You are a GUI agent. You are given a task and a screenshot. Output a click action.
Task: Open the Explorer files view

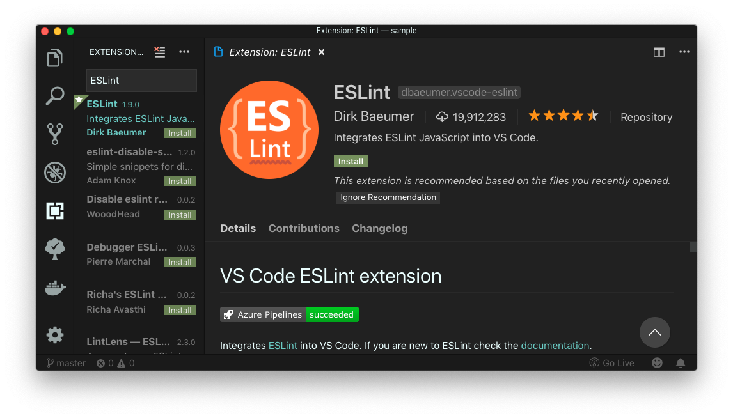click(55, 58)
